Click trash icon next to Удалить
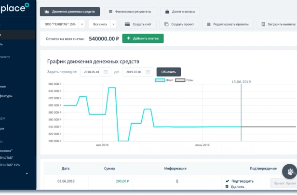This screenshot has width=297, height=195. pyautogui.click(x=227, y=187)
